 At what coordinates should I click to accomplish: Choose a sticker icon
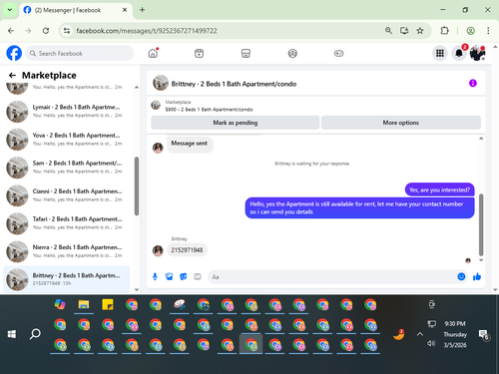(184, 276)
